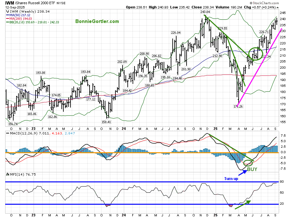
Task: Open the BonnieGortler.com watermark link
Action: click(x=97, y=22)
